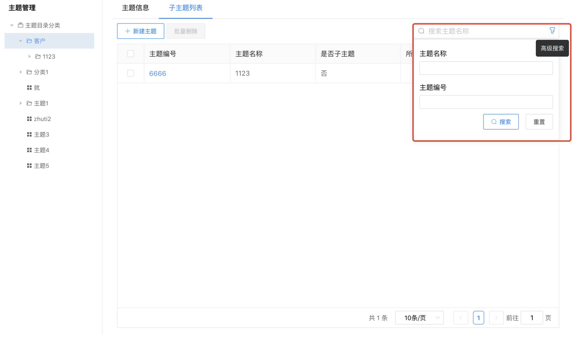The width and height of the screenshot is (582, 340).
Task: Click the theme icon beside zhuti2
Action: click(x=29, y=119)
